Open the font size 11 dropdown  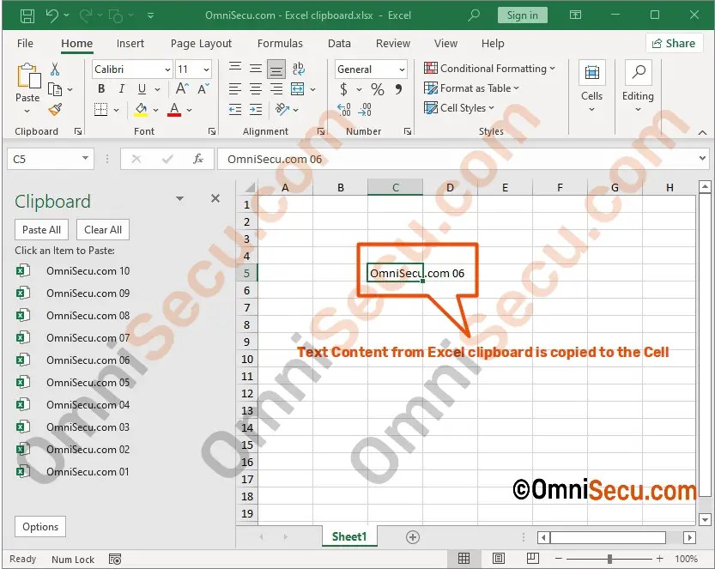coord(206,70)
